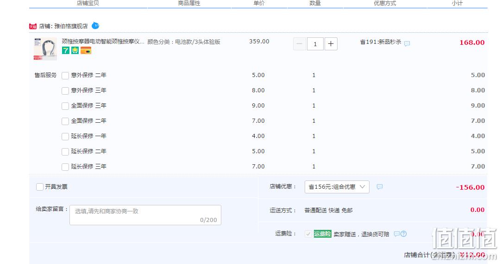Check 全面保修 三年 option
501x264 pixels.
click(65, 106)
